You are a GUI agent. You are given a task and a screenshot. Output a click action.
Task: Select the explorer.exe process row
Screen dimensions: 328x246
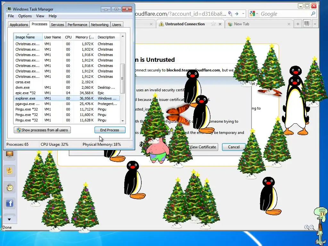(x=67, y=98)
